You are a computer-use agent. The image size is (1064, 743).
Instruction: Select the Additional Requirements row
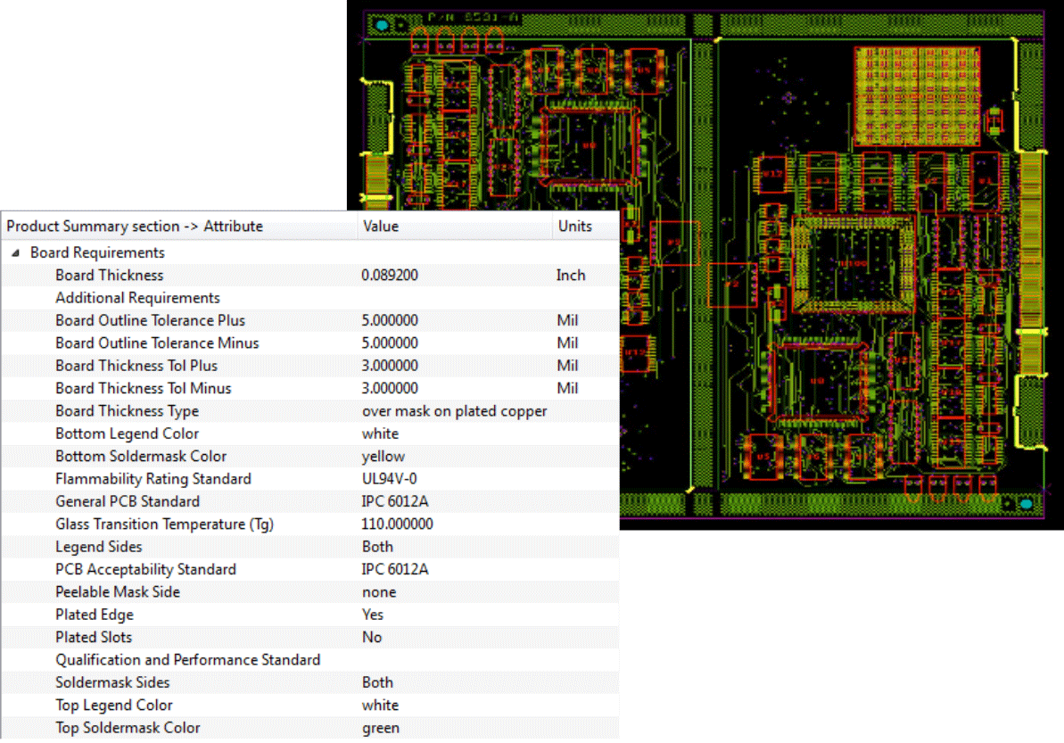click(137, 298)
